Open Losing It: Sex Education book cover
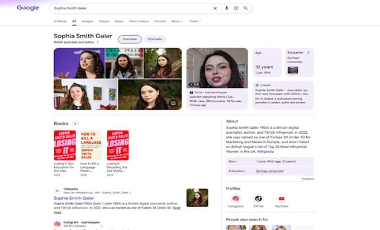This screenshot has height=230, width=380. click(65, 145)
